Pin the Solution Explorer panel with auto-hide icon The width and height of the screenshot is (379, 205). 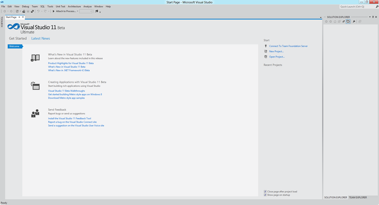373,17
